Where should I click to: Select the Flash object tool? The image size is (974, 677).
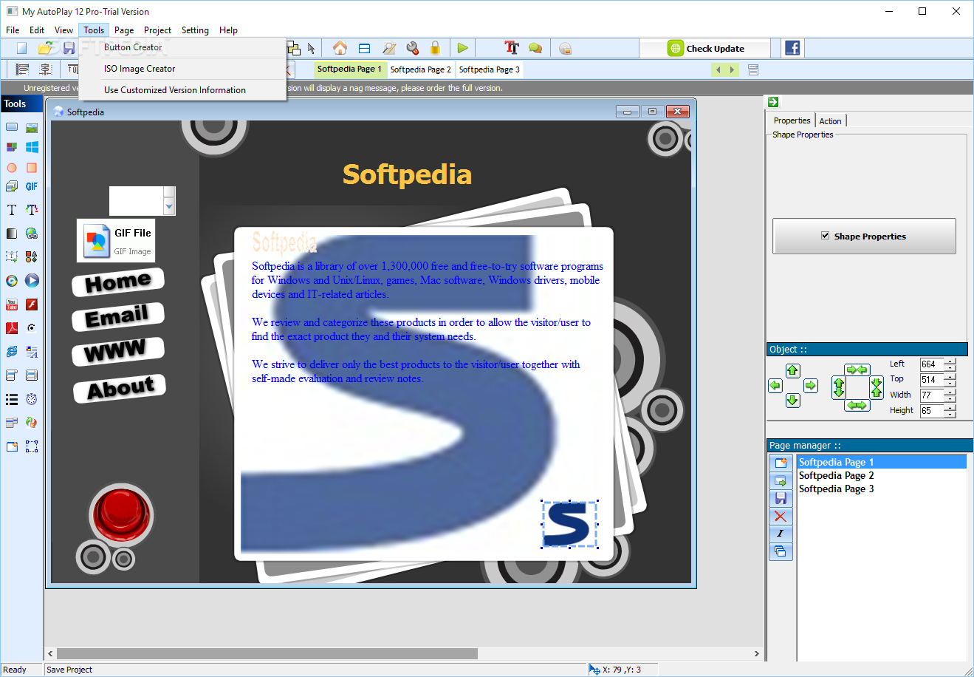[x=32, y=305]
